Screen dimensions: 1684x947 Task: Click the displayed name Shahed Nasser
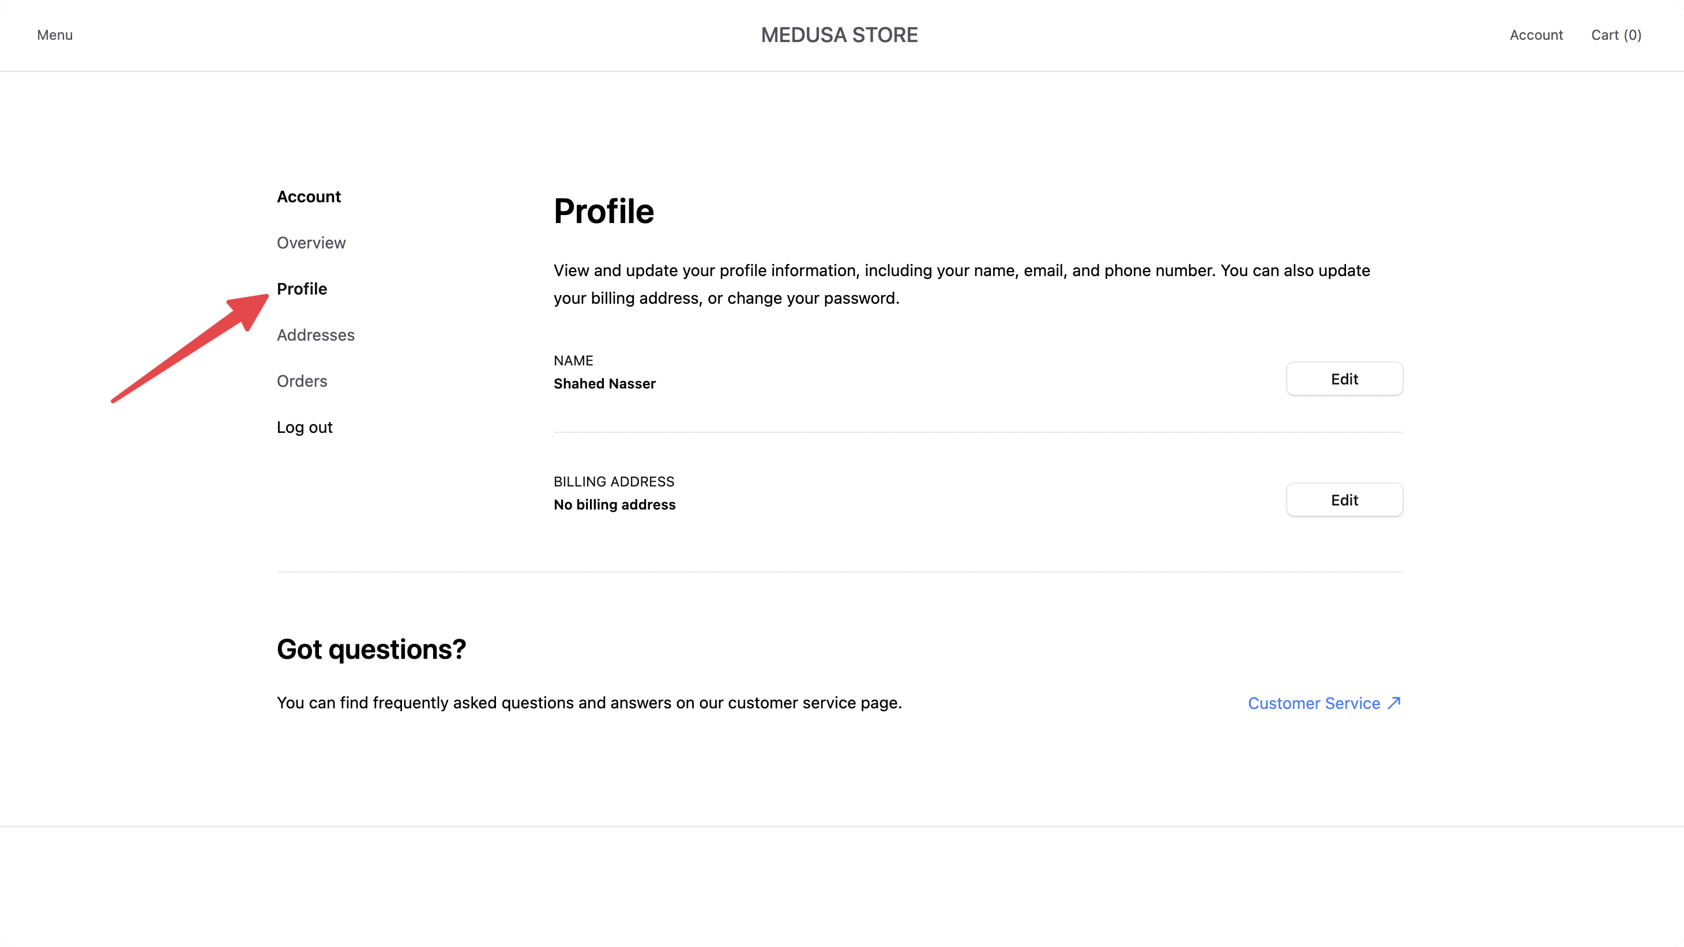(x=604, y=384)
